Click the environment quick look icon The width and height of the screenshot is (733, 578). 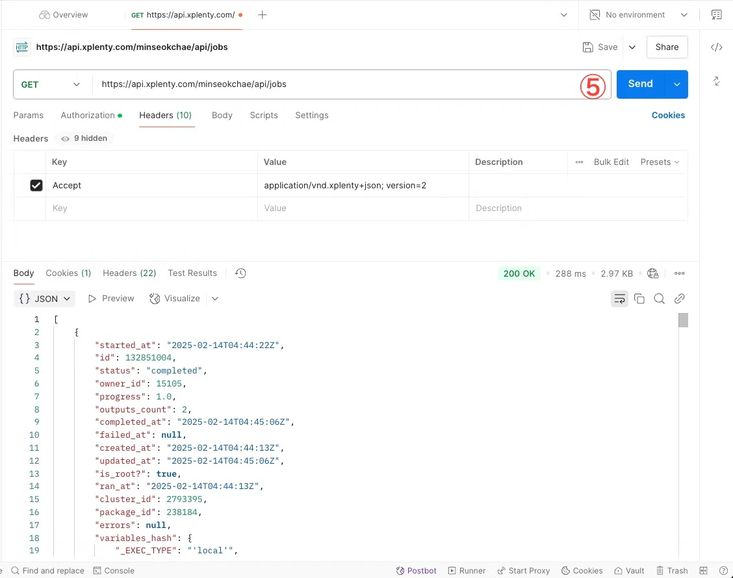click(716, 15)
